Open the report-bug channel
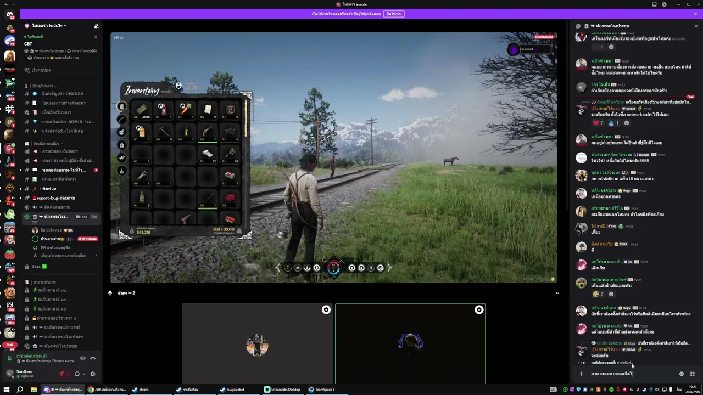This screenshot has width=703, height=395. coord(62,198)
